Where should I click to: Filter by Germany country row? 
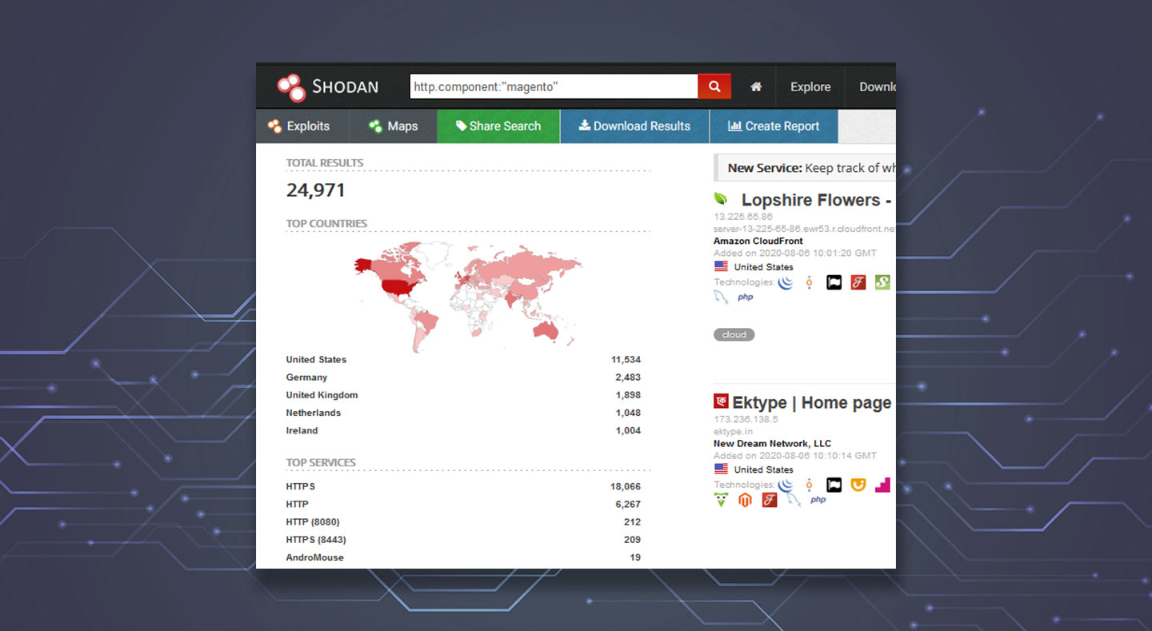point(463,377)
